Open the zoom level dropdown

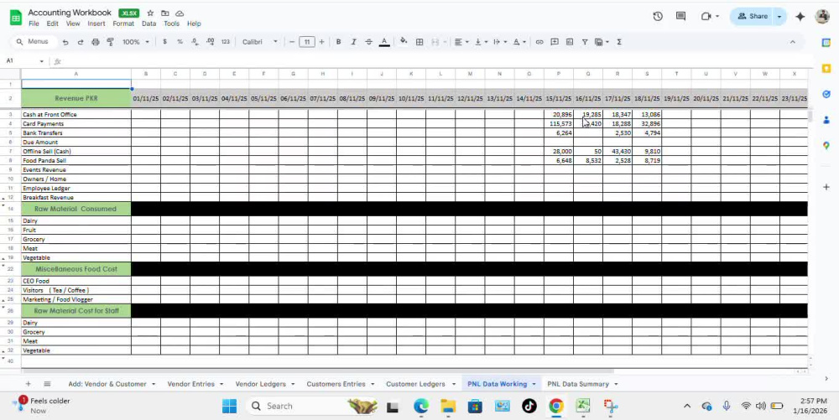click(x=136, y=42)
